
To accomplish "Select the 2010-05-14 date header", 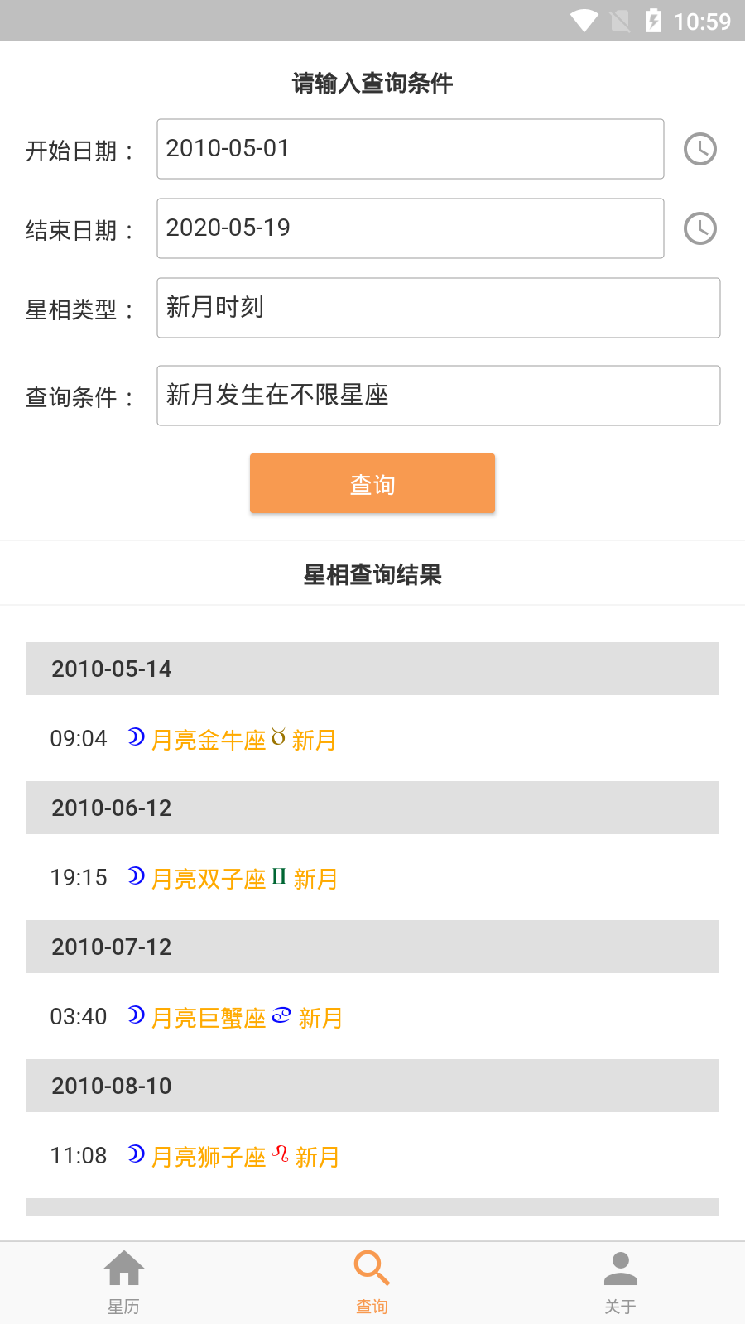I will click(372, 669).
